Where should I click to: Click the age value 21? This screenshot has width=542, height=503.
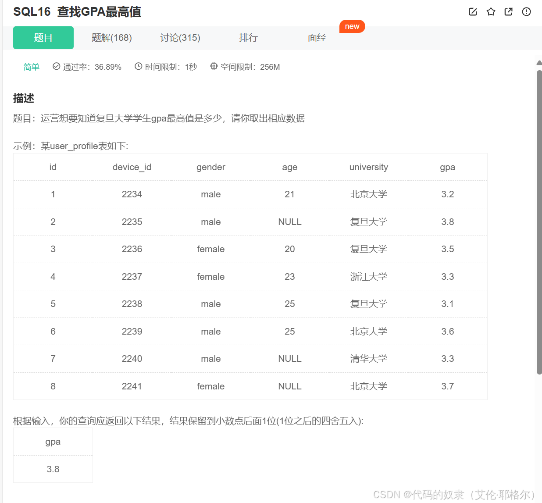pos(290,194)
